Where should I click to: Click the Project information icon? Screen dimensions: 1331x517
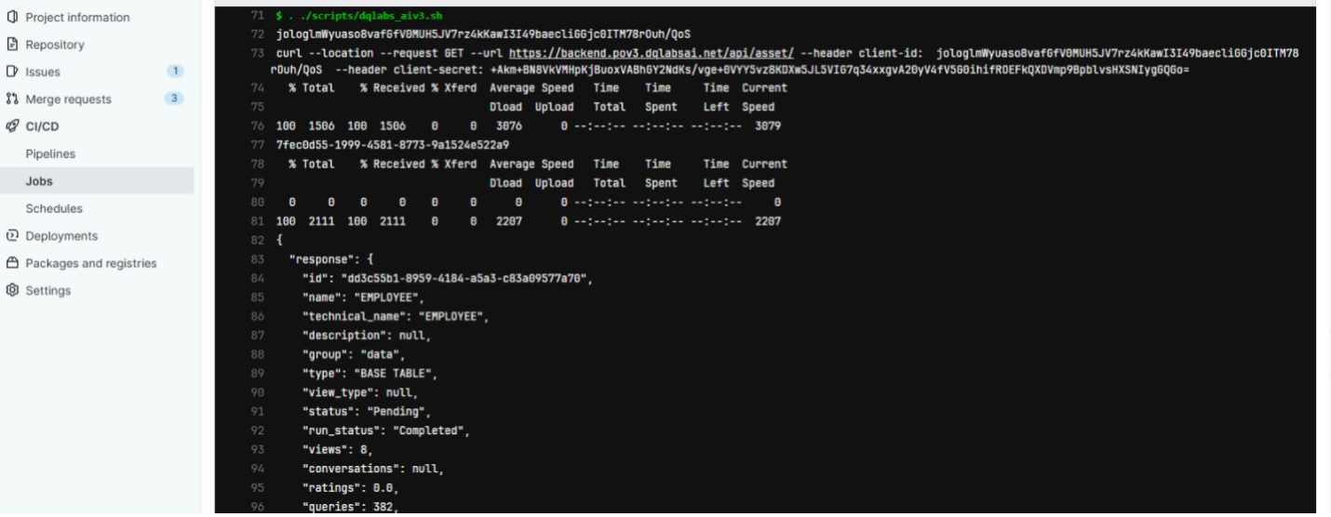coord(12,17)
